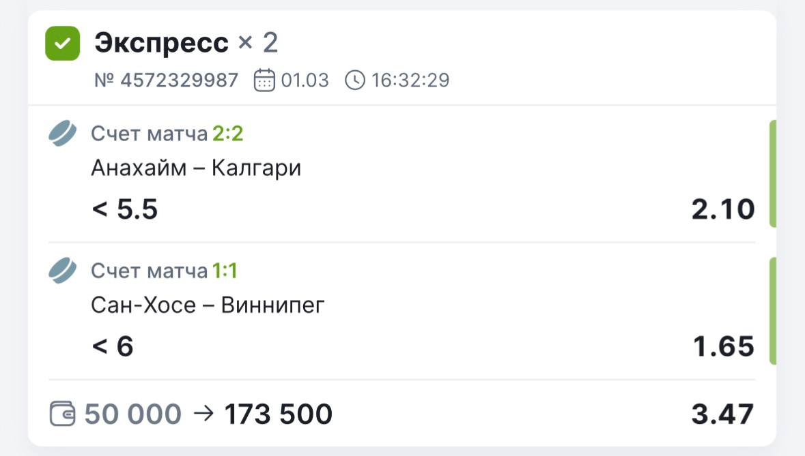Open the Экспресс × 2 bet title

pyautogui.click(x=186, y=43)
